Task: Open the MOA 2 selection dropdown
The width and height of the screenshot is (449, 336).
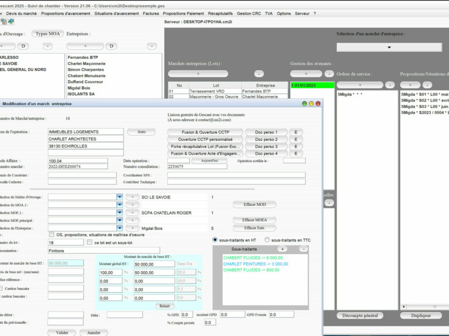Action: coord(120,205)
